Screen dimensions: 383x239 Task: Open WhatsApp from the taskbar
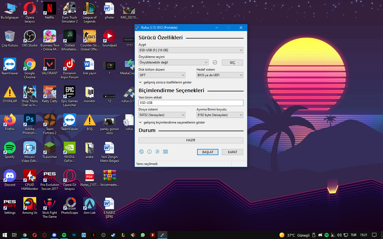[x=143, y=235]
